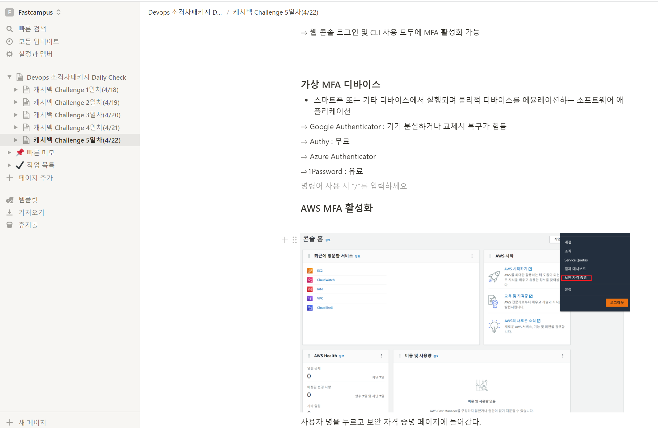658x428 pixels.
Task: Open the trash bin icon
Action: pos(10,225)
